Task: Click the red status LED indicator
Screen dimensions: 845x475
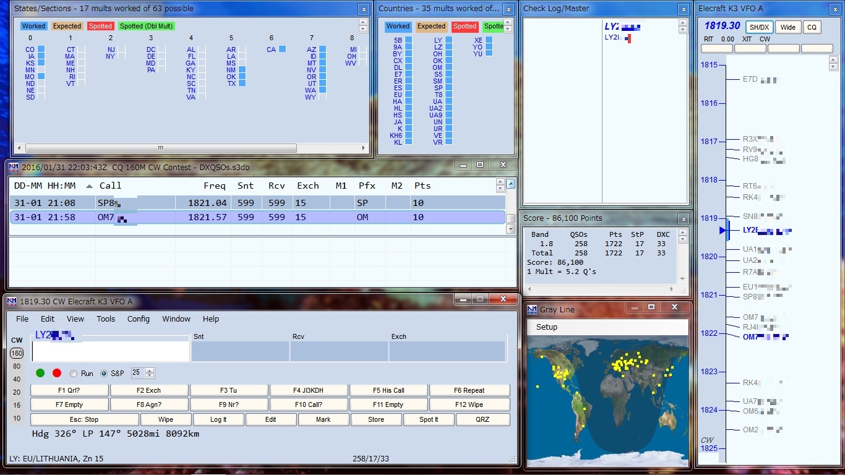Action: coord(57,373)
